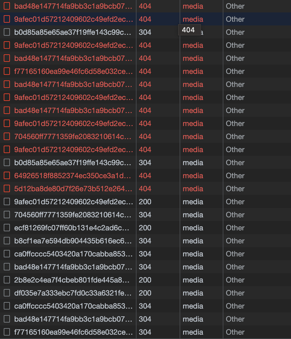This screenshot has width=291, height=339.
Task: Check the box for the highlighted 9afec01d row
Action: click(x=7, y=19)
